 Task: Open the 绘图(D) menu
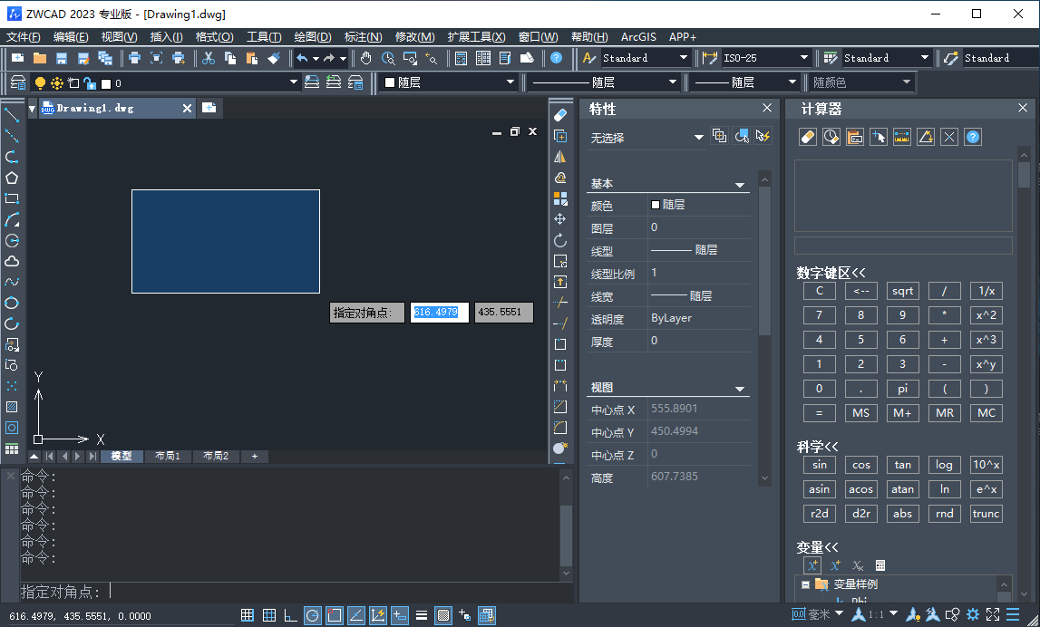313,37
